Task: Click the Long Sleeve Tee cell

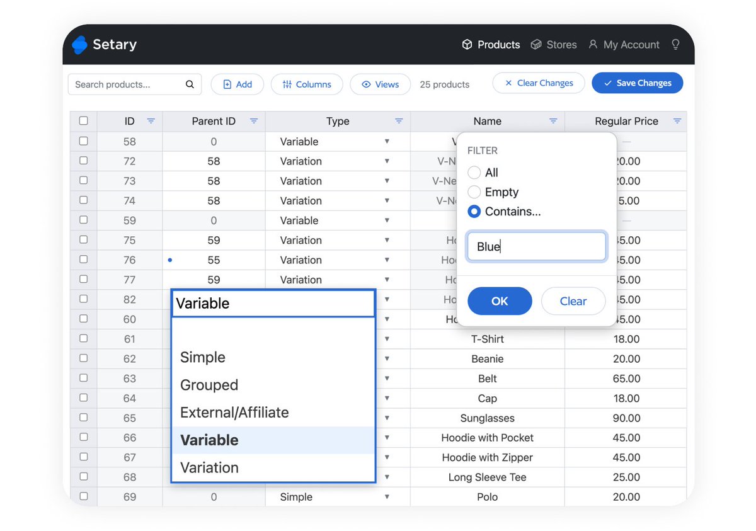Action: 488,477
